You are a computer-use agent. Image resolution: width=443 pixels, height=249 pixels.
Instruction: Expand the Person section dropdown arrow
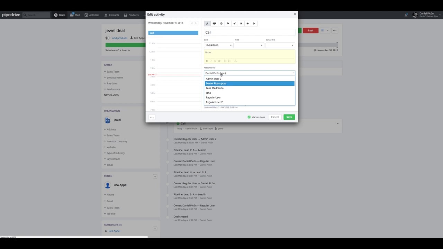(x=155, y=176)
